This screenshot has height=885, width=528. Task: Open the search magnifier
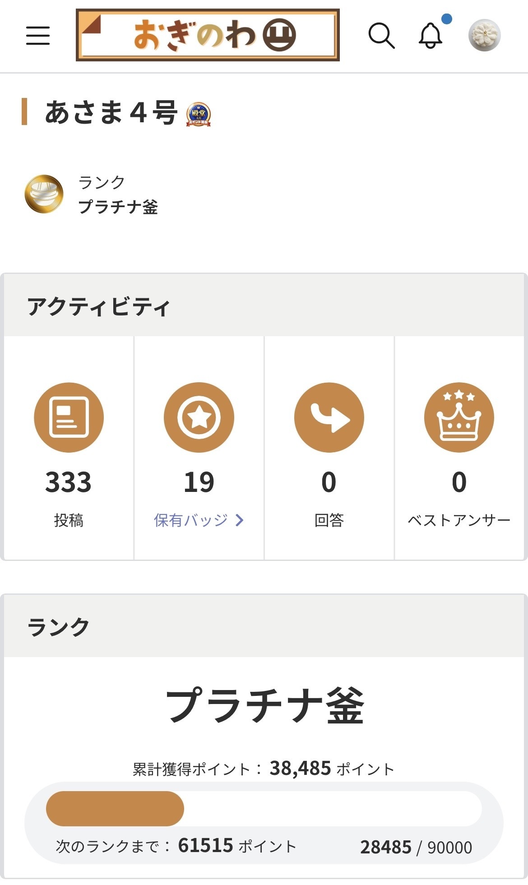[381, 35]
